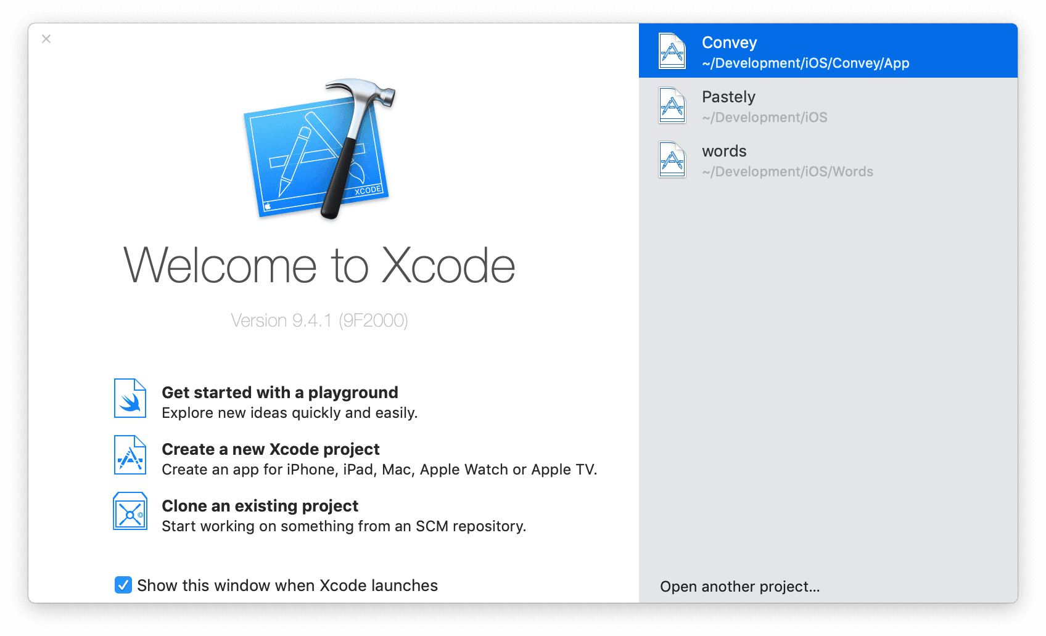The width and height of the screenshot is (1046, 636).
Task: Click the ~/Development/iOS/Words path text
Action: [x=788, y=172]
